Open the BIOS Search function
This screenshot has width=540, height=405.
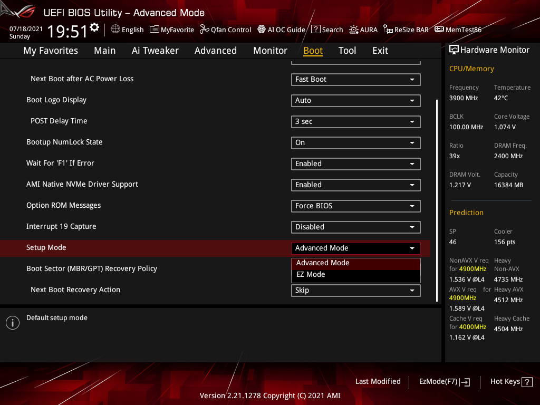click(x=327, y=30)
